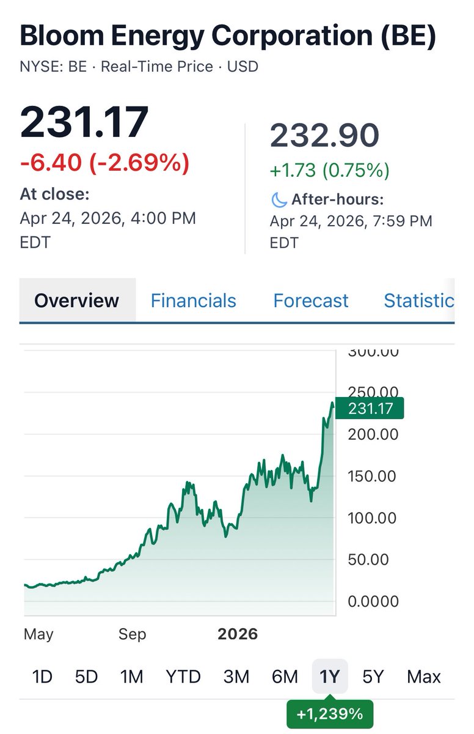
Task: Choose the 6M time range
Action: 285,677
